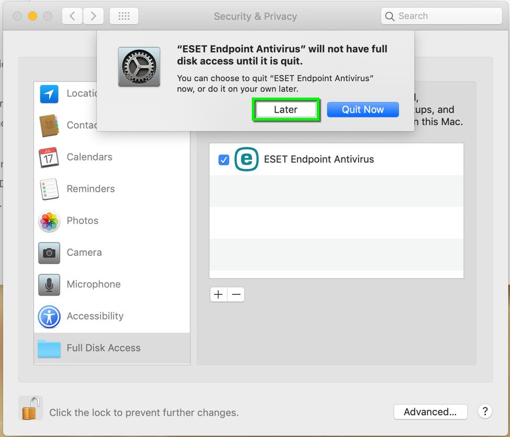The width and height of the screenshot is (510, 437).
Task: Select ESET Endpoint Antivirus row text
Action: [x=319, y=159]
